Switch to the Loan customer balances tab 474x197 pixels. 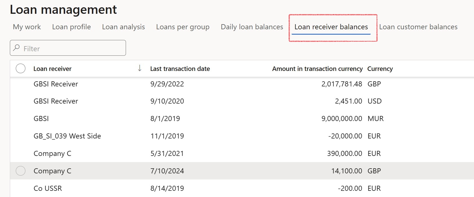point(418,27)
